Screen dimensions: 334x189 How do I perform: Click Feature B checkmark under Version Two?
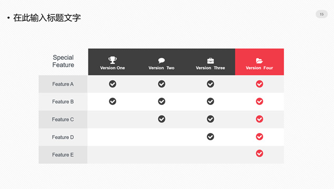[161, 102]
